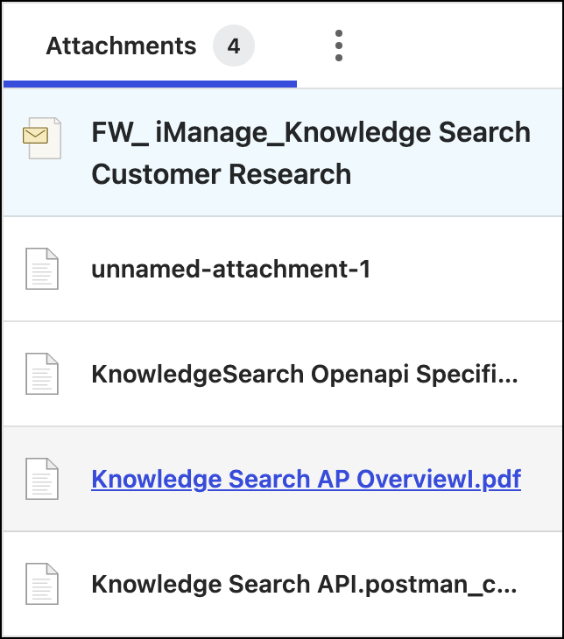
Task: Click the attachment count badge showing 4
Action: point(234,46)
